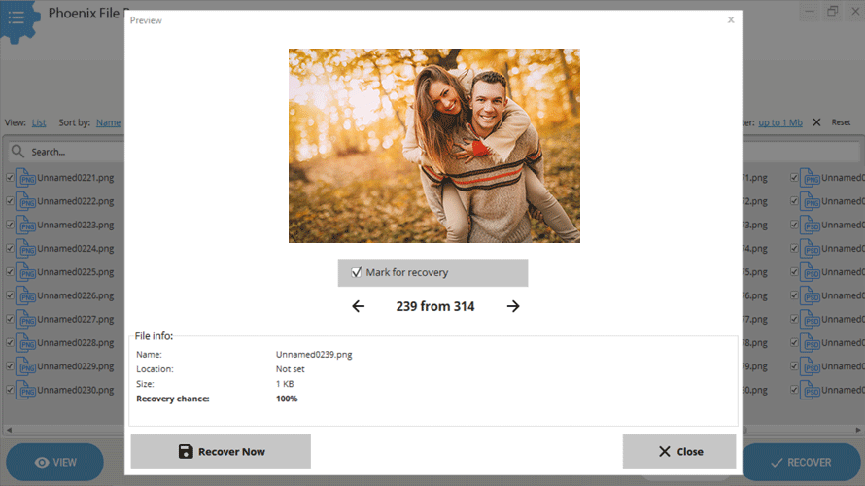Uncheck Unnamed0226.png checkbox
This screenshot has height=486, width=865.
[10, 295]
